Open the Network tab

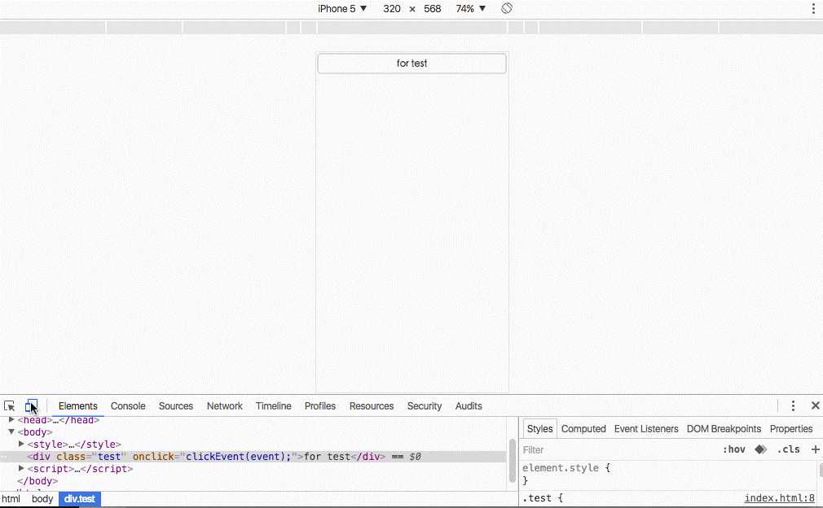point(225,405)
